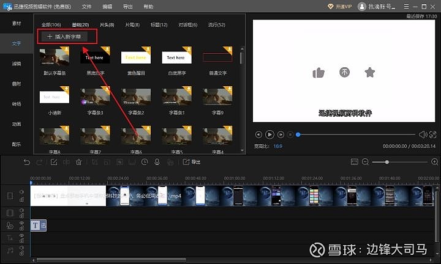Mute the main video track

pos(21,192)
